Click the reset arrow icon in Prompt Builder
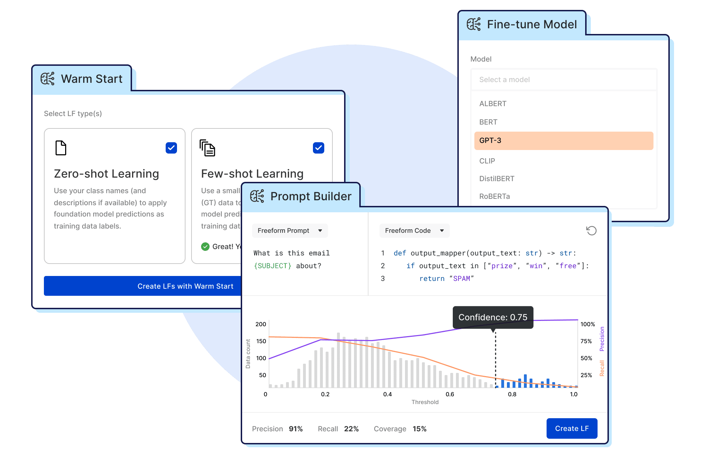 tap(591, 231)
